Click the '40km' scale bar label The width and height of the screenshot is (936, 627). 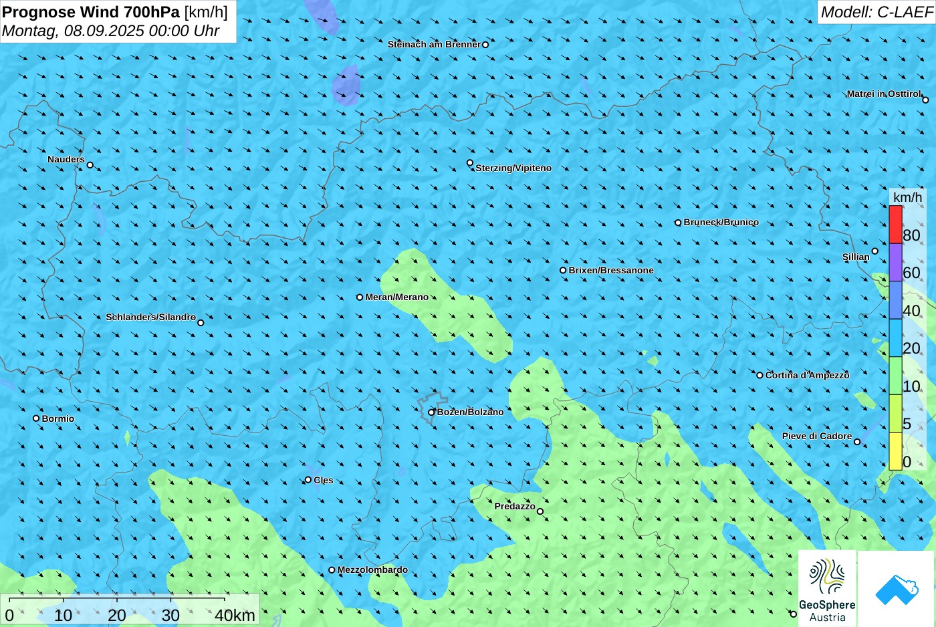(x=235, y=615)
